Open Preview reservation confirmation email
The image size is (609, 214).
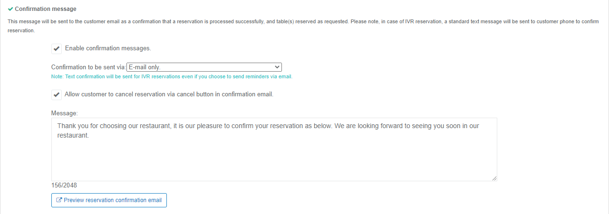[109, 200]
